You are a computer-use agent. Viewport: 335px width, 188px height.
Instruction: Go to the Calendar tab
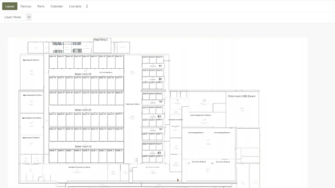57,6
